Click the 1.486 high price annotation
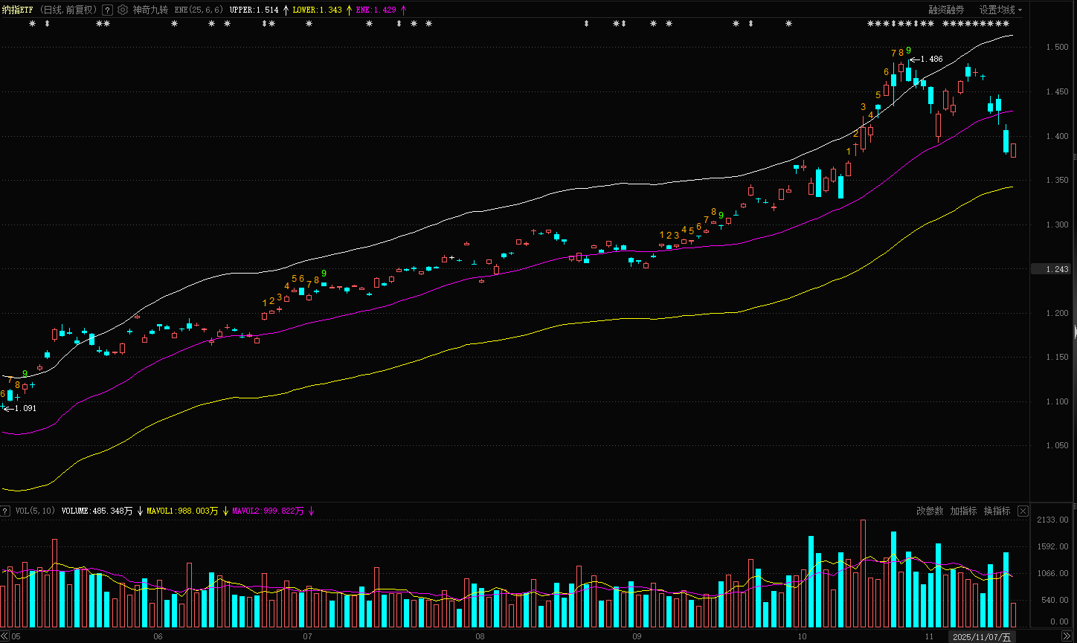 click(930, 59)
